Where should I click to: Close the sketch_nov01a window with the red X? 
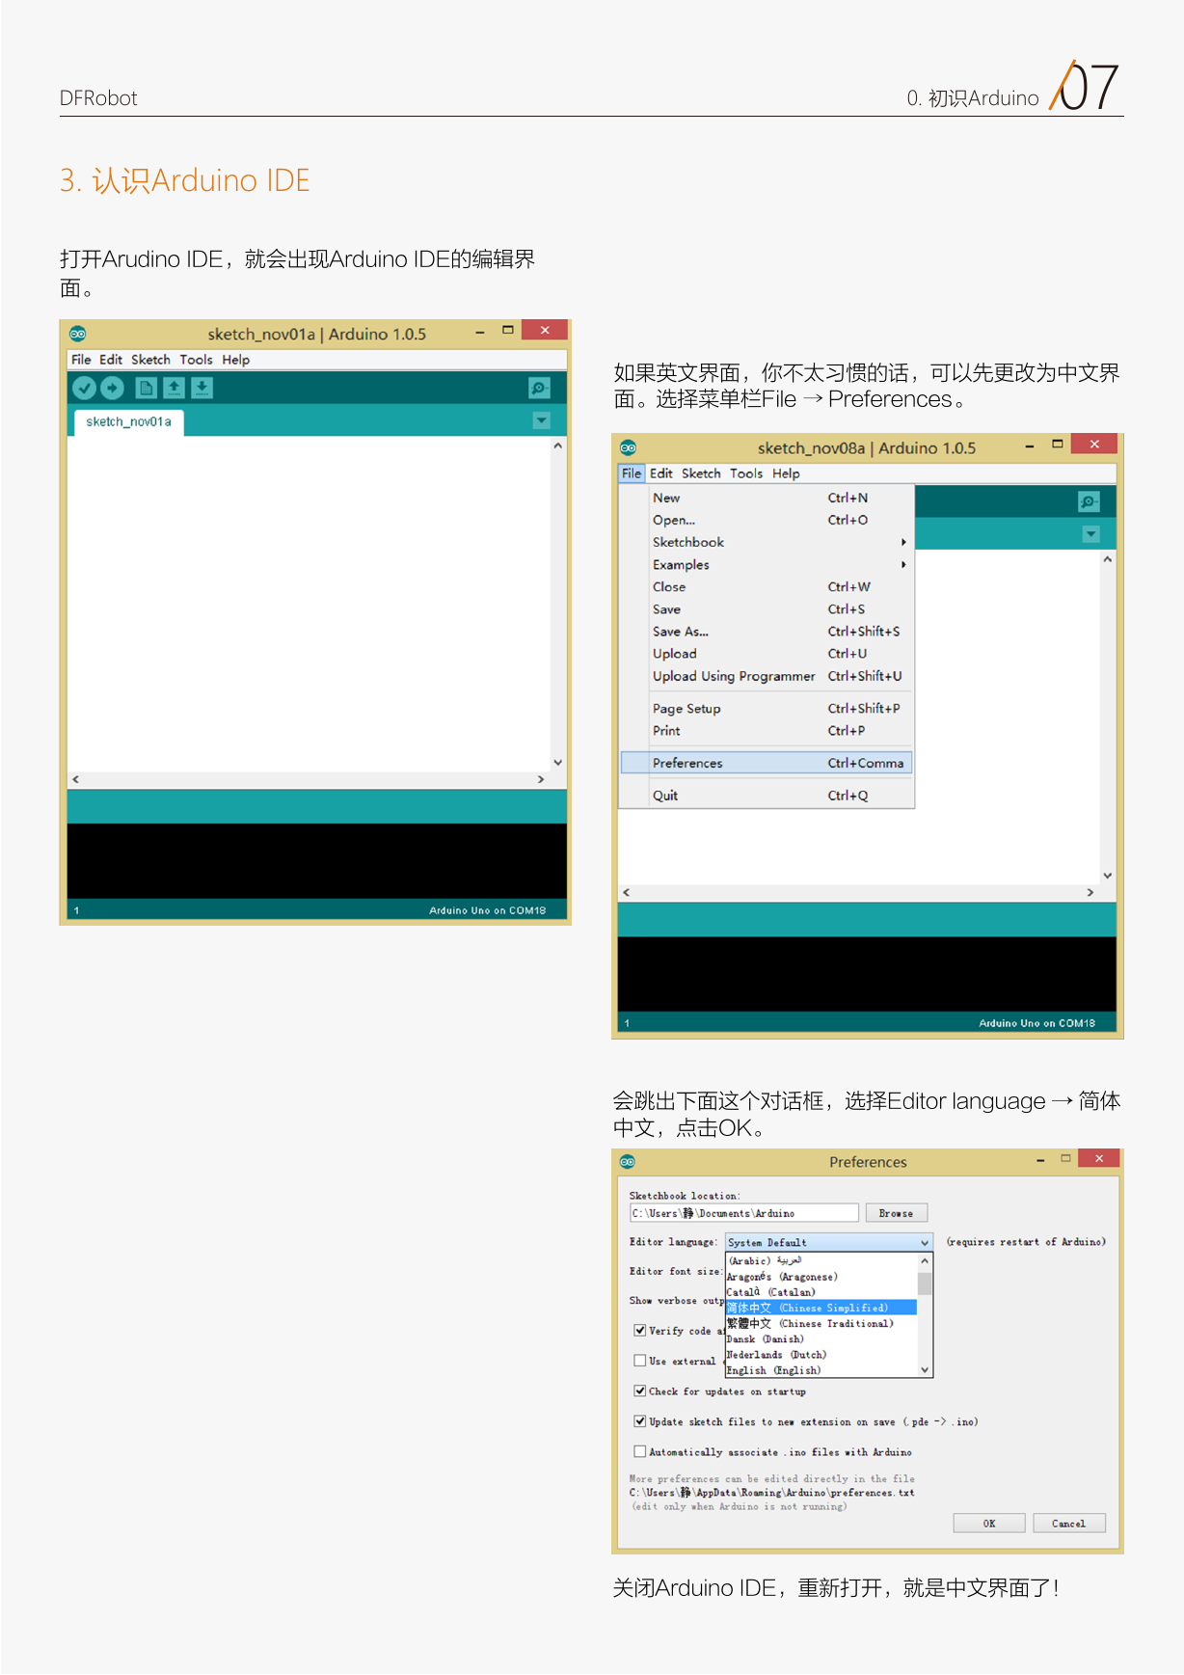tap(545, 330)
